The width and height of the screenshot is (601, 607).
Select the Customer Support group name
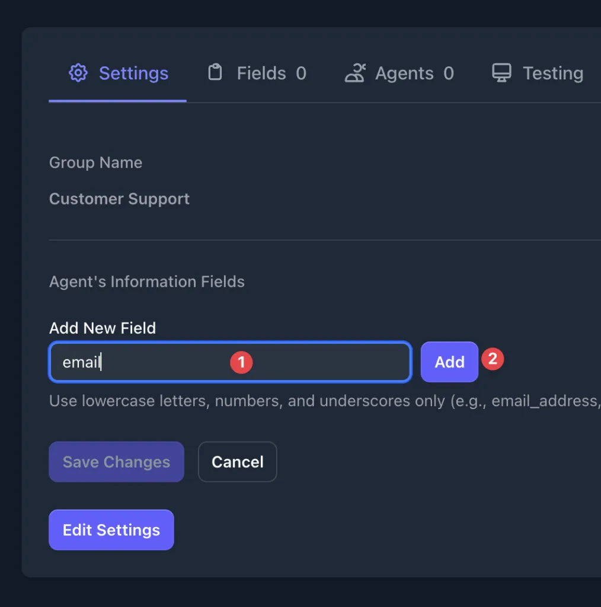(119, 199)
